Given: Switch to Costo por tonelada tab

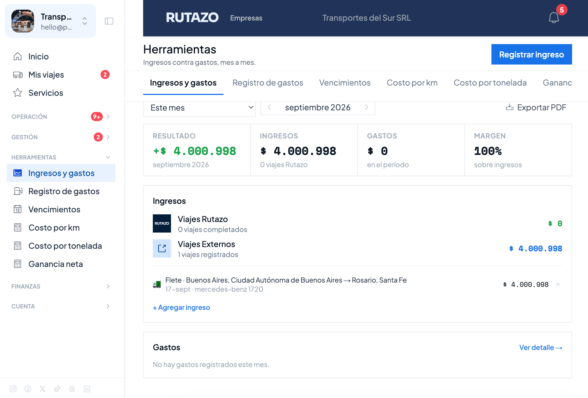Looking at the screenshot, I should tap(490, 83).
